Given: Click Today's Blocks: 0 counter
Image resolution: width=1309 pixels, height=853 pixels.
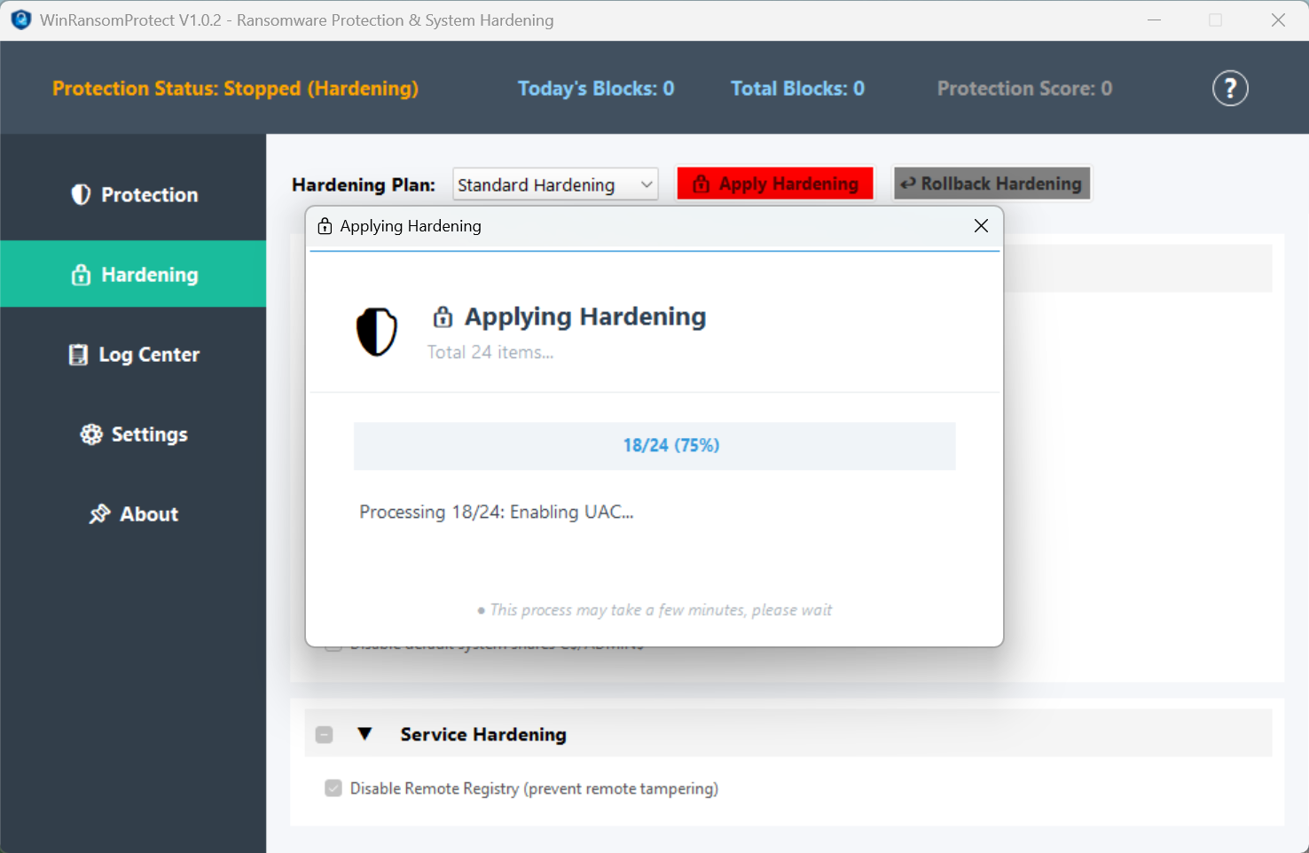Looking at the screenshot, I should (x=596, y=89).
